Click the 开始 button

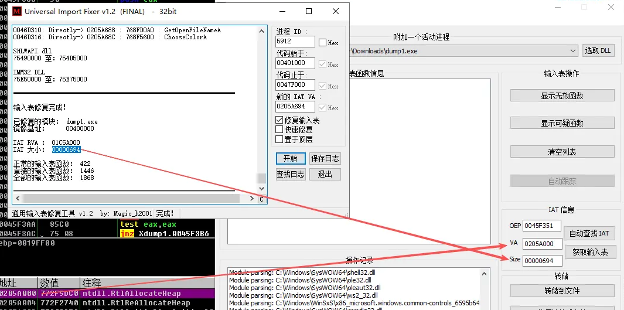tap(291, 158)
